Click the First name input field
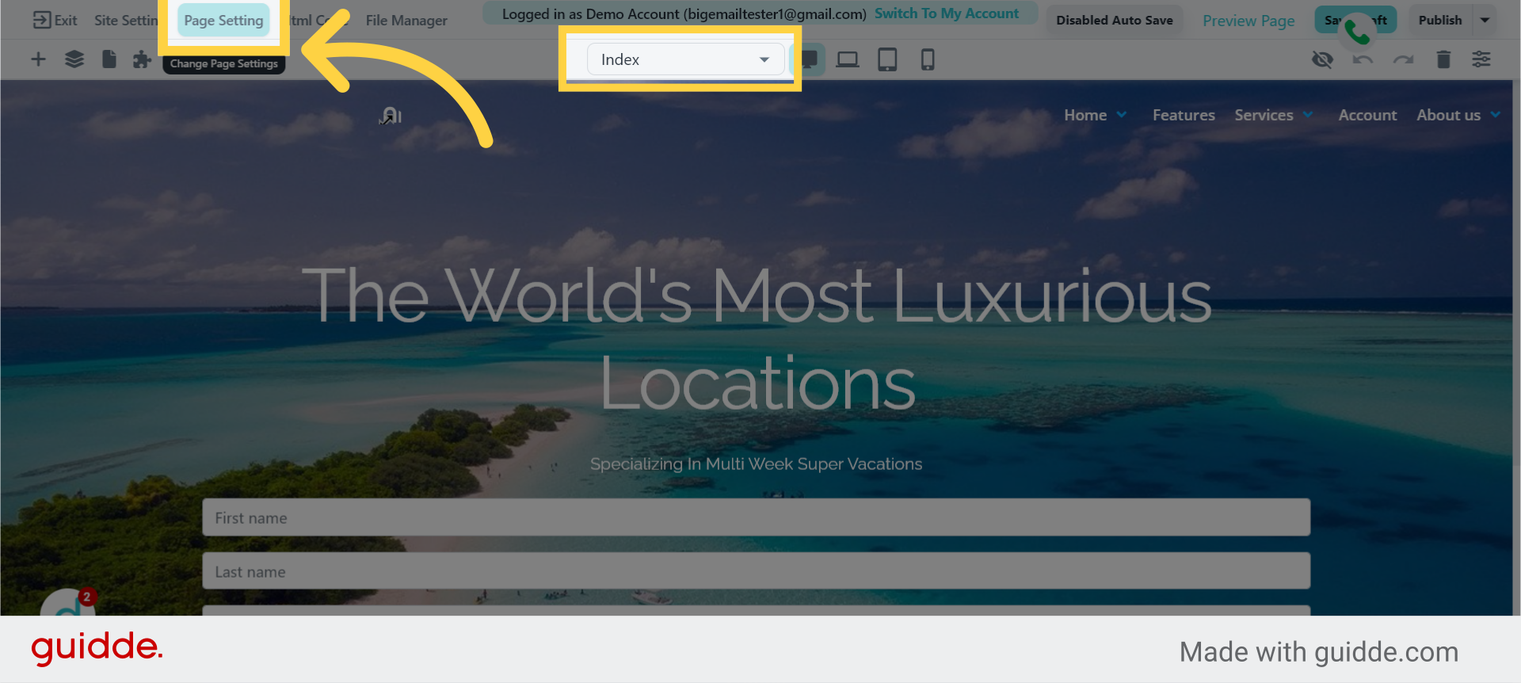The height and width of the screenshot is (683, 1521). (756, 517)
